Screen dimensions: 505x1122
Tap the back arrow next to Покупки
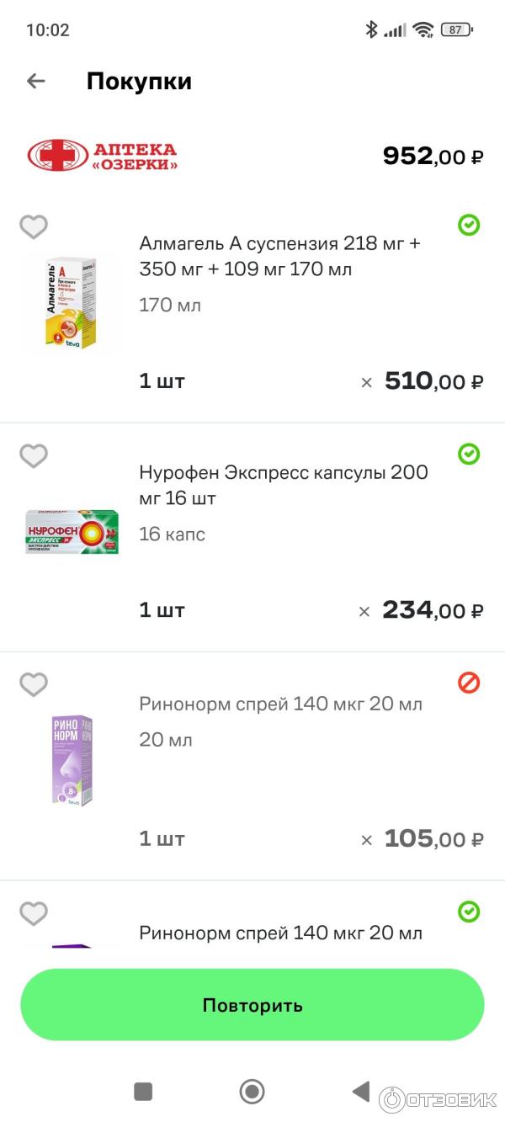[x=35, y=81]
